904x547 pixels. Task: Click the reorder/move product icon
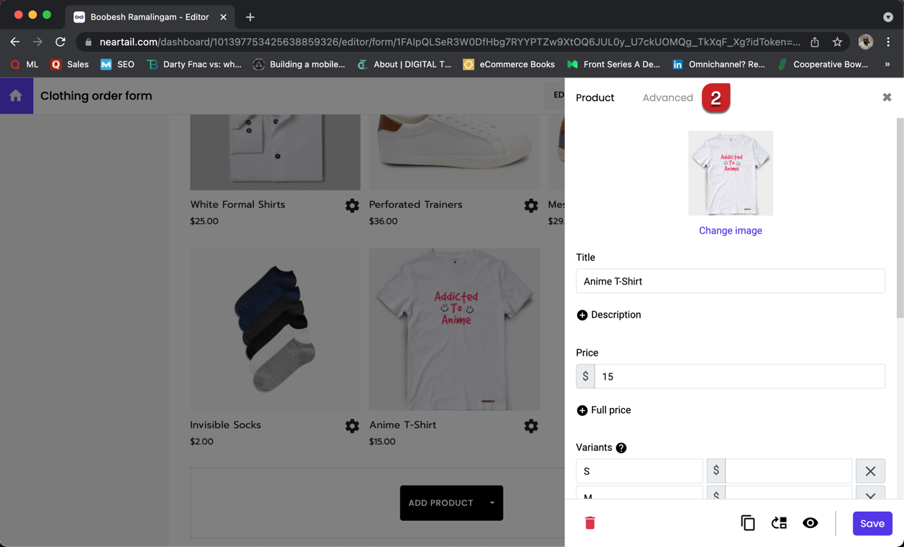(x=779, y=523)
